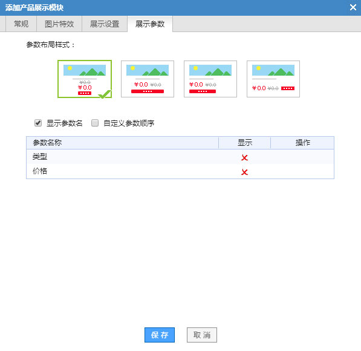The height and width of the screenshot is (351, 361).
Task: Select the first layout style with green checkmark
Action: click(x=85, y=79)
